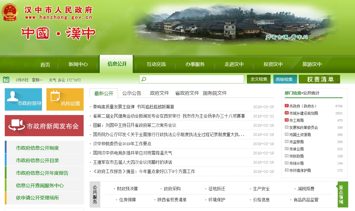Screen dimensions: 355x211
Task: Open article 汉中仲裁委员会2019年工作要点
Action: pos(122,144)
